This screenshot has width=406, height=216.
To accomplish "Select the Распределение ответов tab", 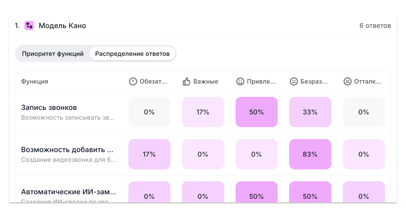I will 132,54.
